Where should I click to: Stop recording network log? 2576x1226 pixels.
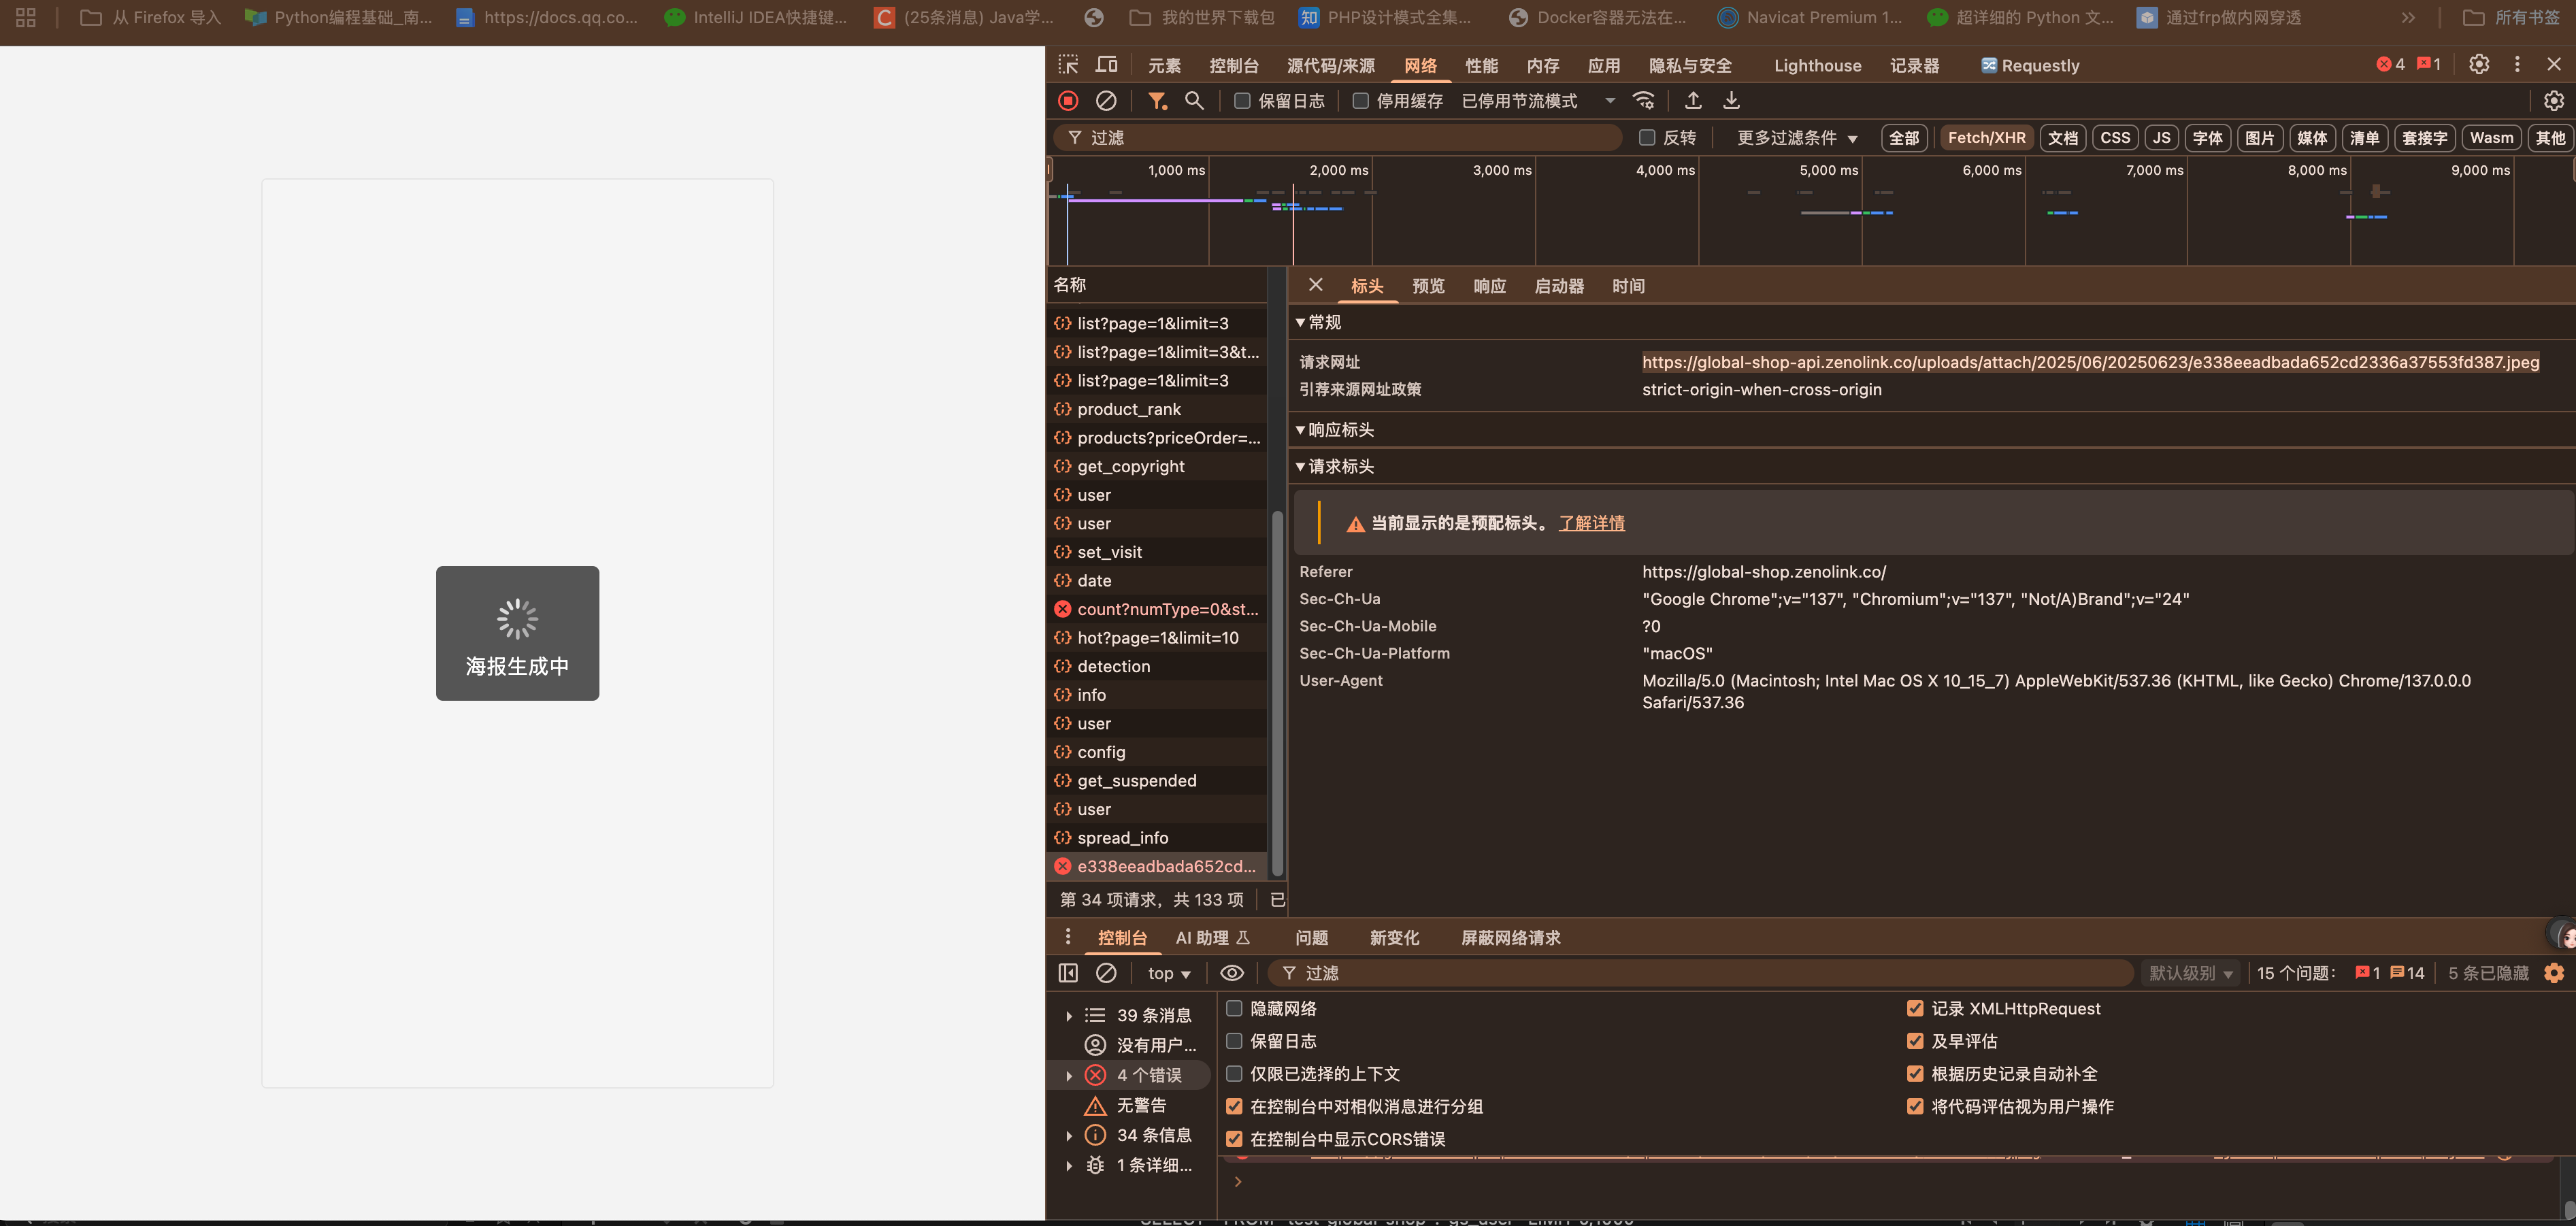tap(1068, 101)
